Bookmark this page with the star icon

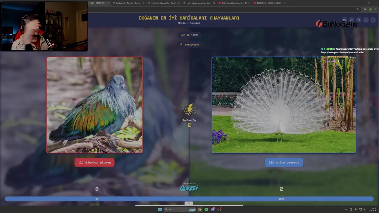pyautogui.click(x=358, y=9)
